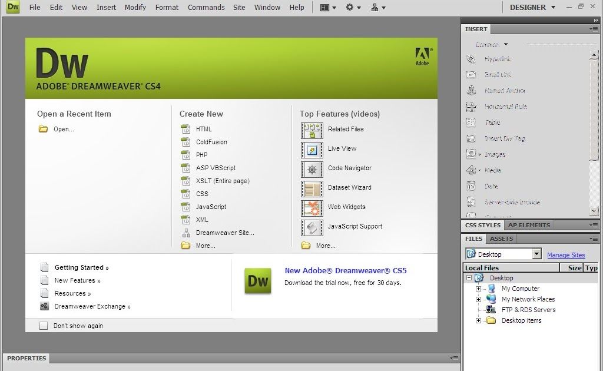Click the Dreamweaver Exchange icon
This screenshot has height=371, width=603.
point(45,306)
